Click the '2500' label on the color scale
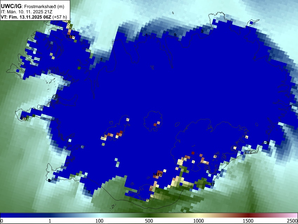 292,221
